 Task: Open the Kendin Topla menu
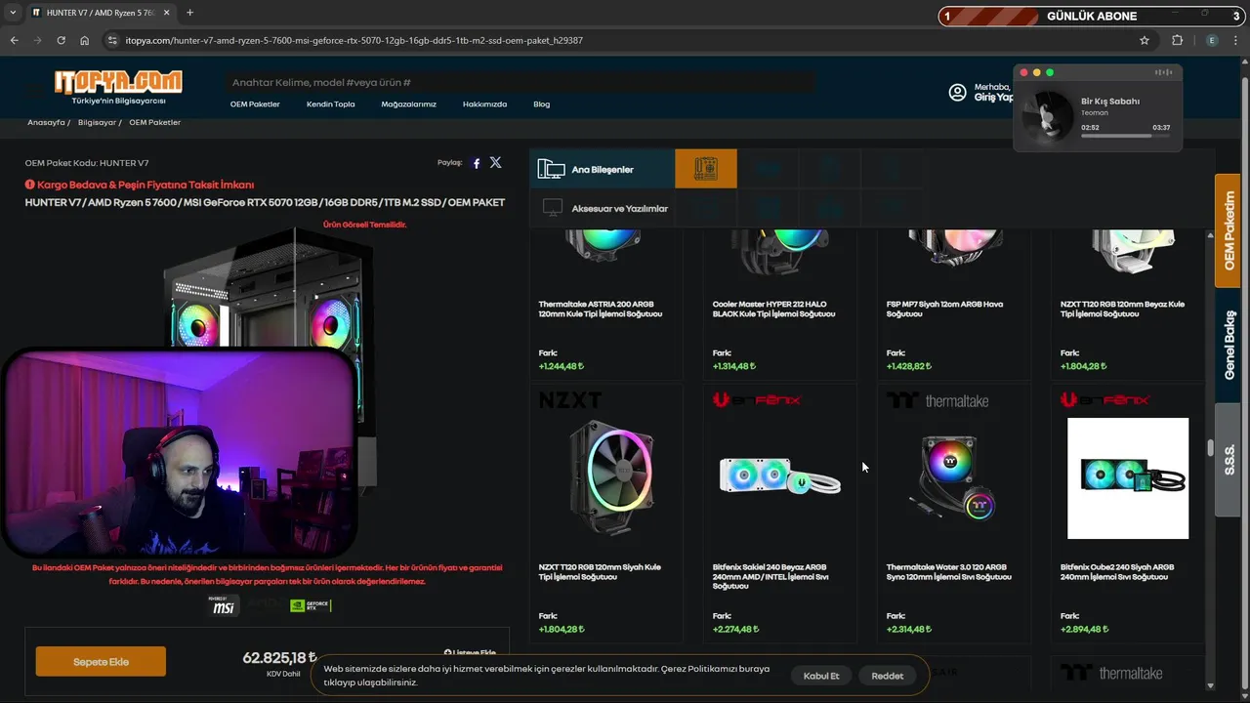(x=330, y=104)
